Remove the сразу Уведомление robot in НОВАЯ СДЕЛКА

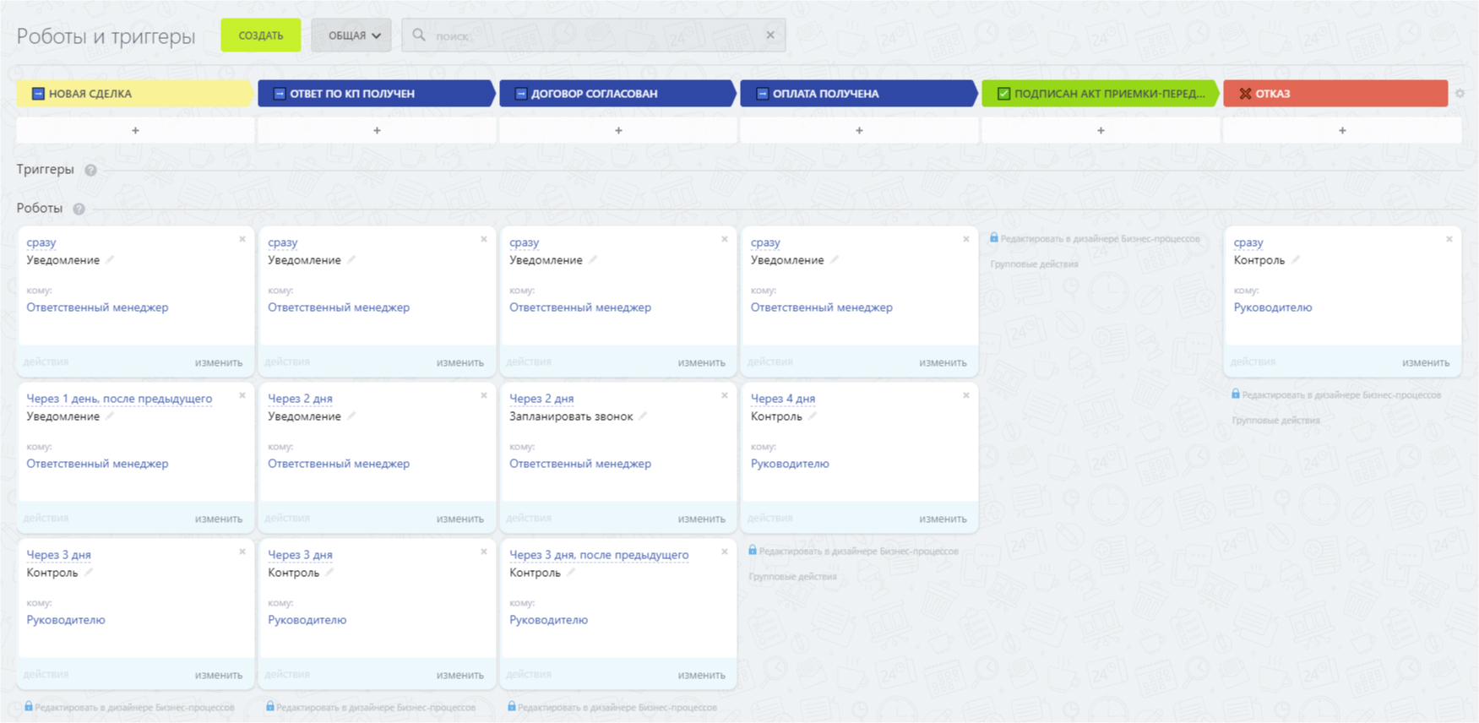click(x=242, y=239)
